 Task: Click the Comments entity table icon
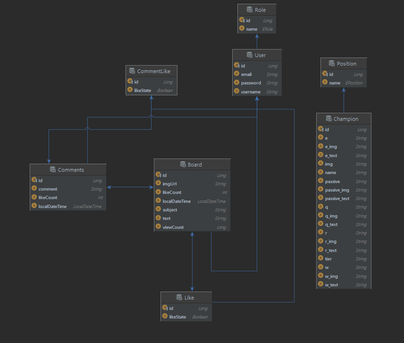(x=52, y=169)
